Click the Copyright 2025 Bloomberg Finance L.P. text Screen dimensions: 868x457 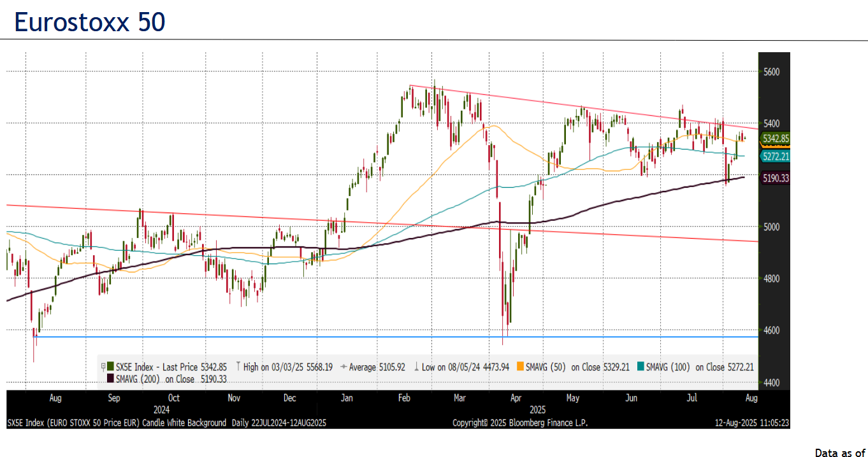tap(520, 423)
